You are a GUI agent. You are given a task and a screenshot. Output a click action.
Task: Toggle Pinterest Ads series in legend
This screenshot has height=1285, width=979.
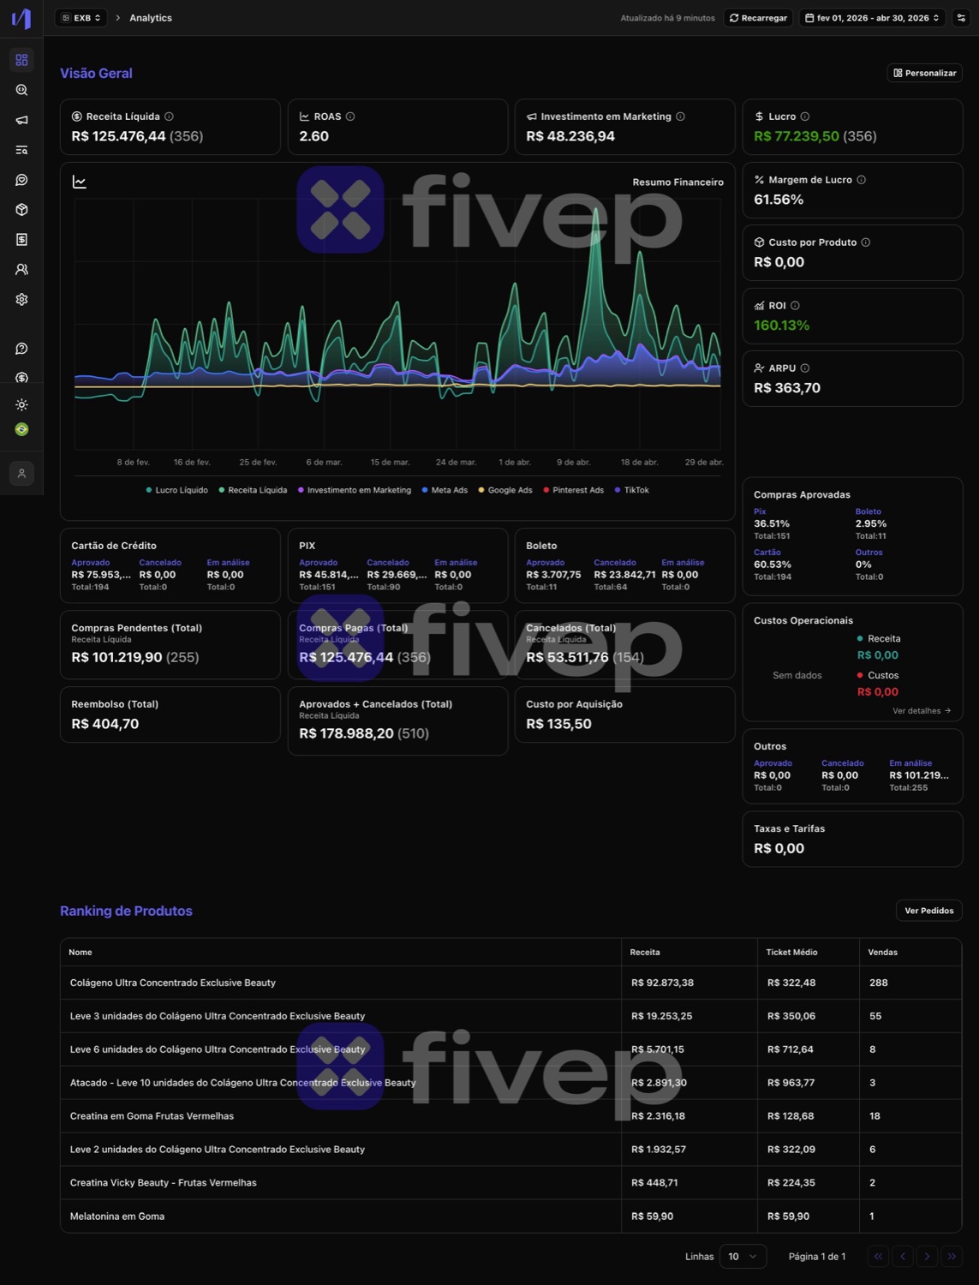tap(573, 490)
